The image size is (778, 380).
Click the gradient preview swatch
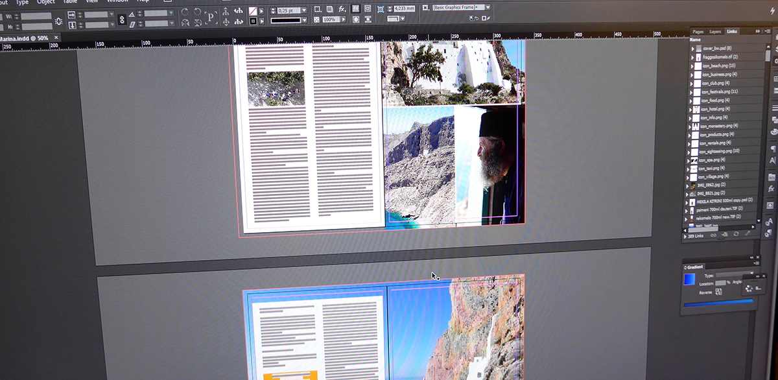690,279
